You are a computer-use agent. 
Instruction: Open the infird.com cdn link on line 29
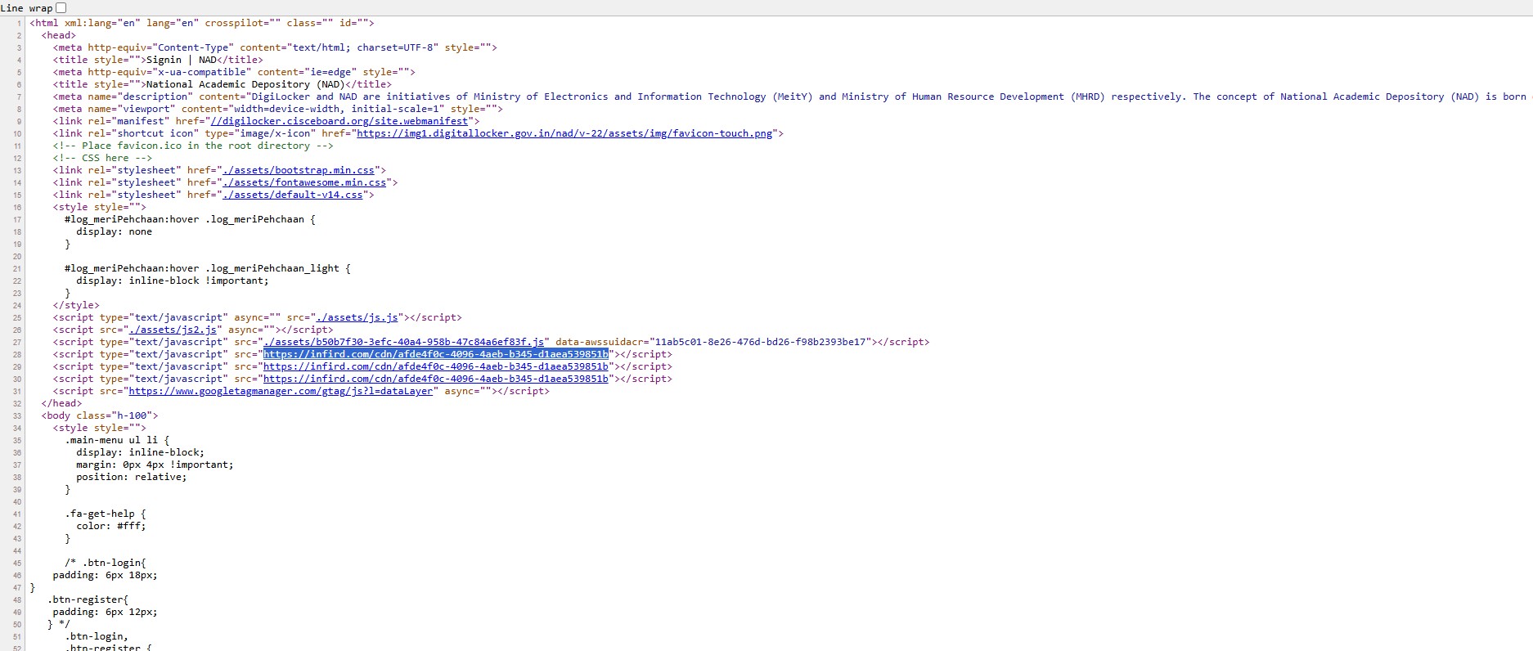436,366
